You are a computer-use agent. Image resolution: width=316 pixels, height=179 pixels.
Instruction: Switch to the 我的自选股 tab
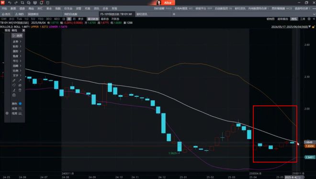(71, 14)
